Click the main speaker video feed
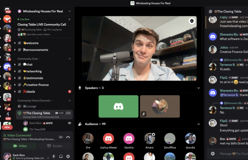This screenshot has height=160, width=248. tap(139, 48)
